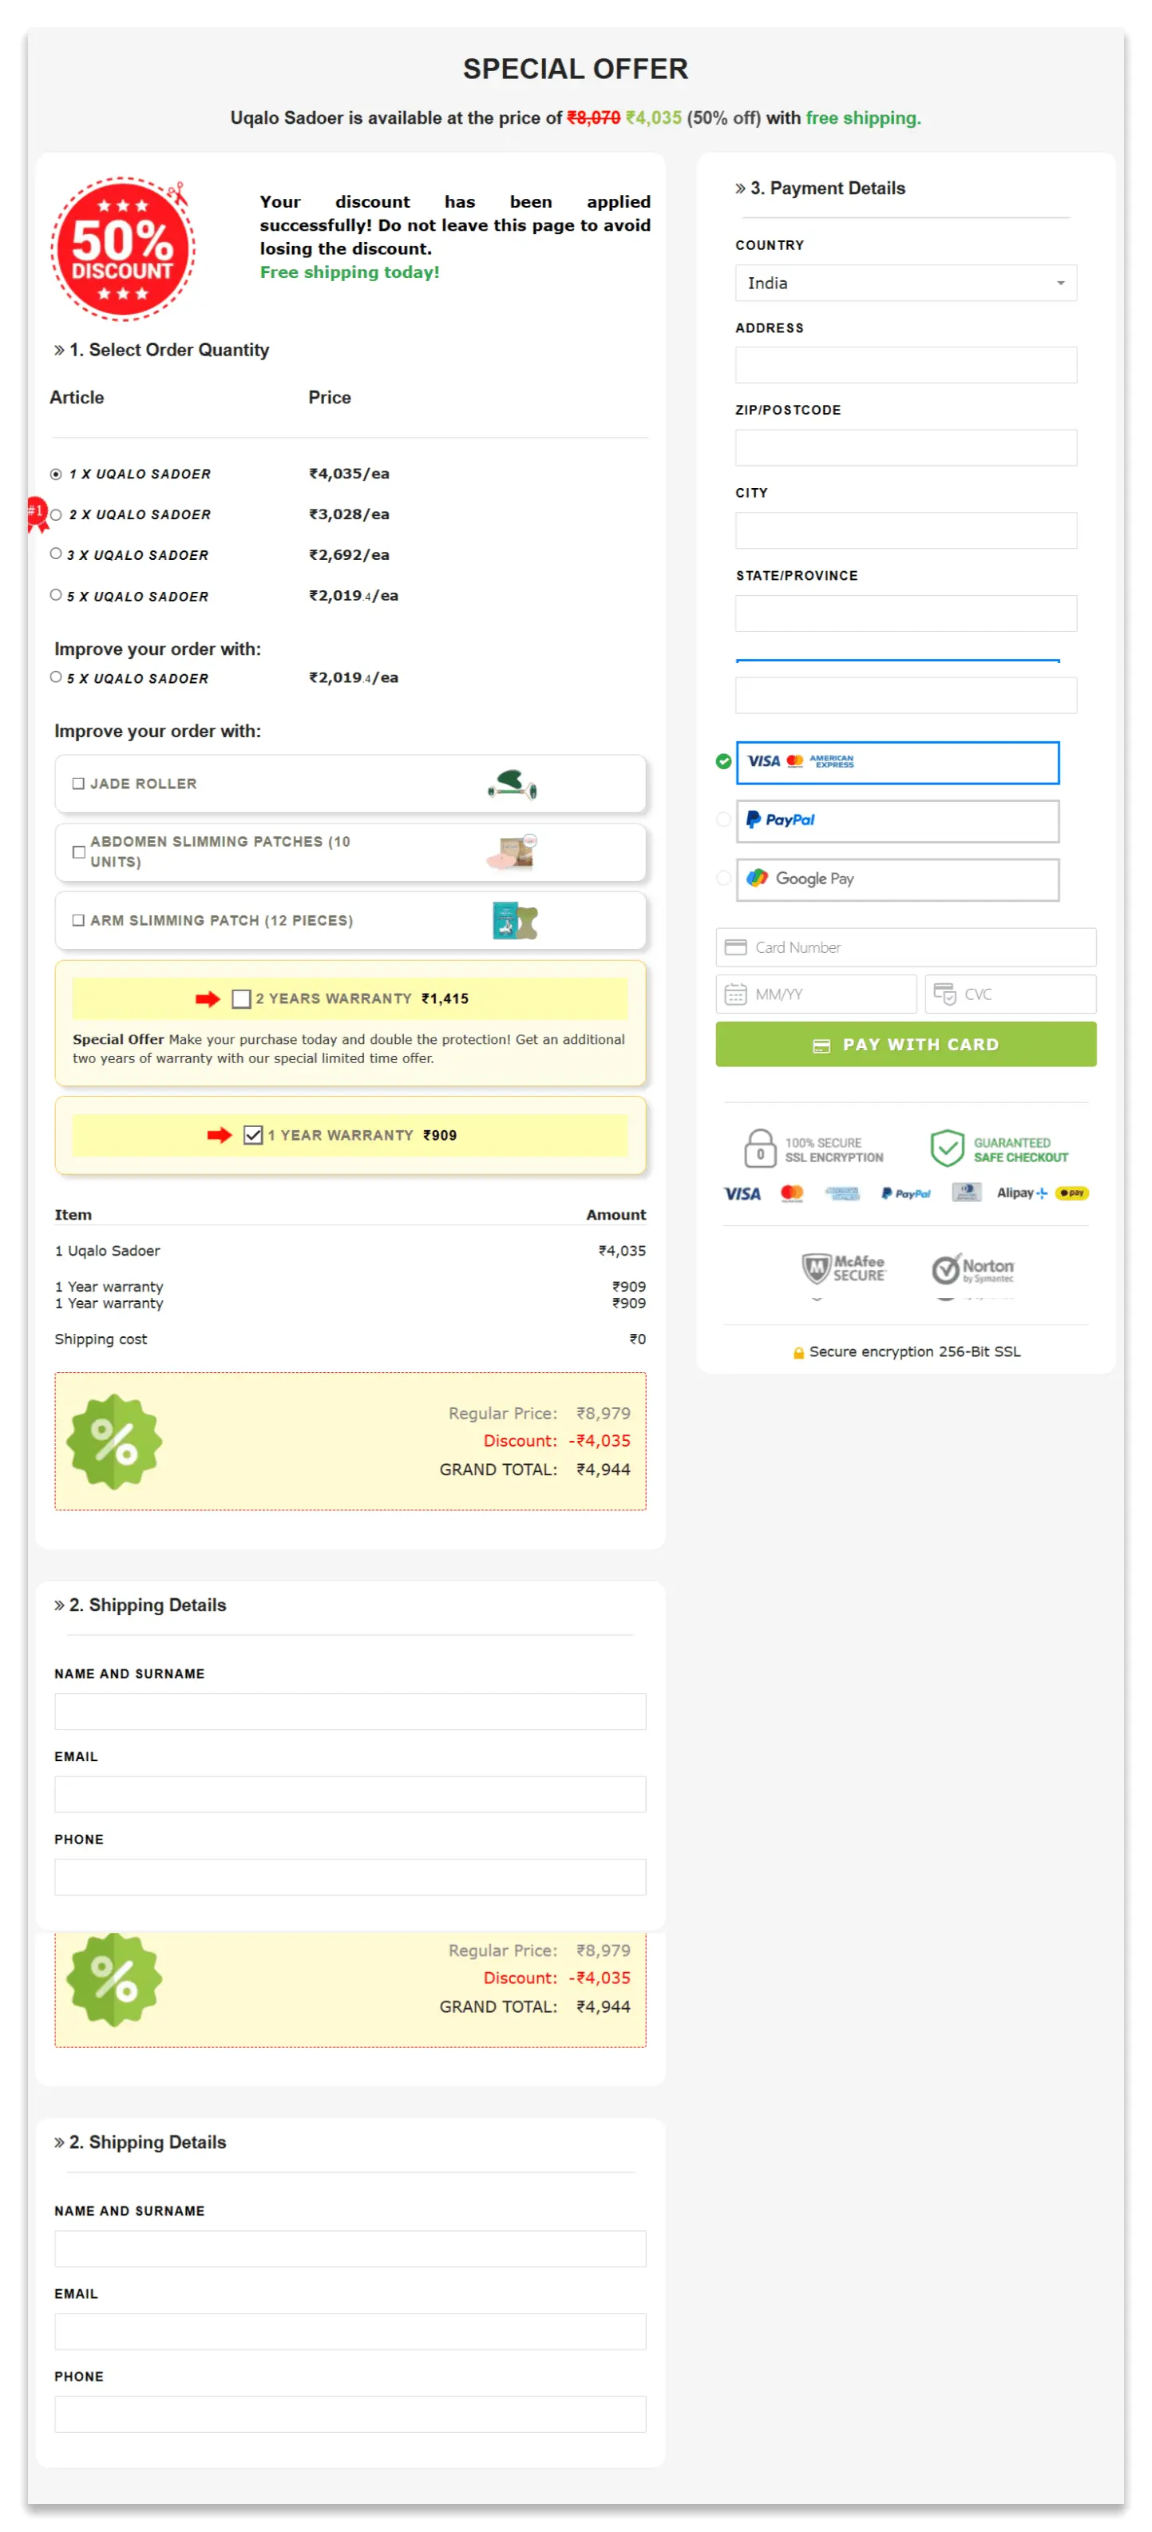Click the State/Province input field
This screenshot has height=2532, width=1152.
pyautogui.click(x=905, y=613)
